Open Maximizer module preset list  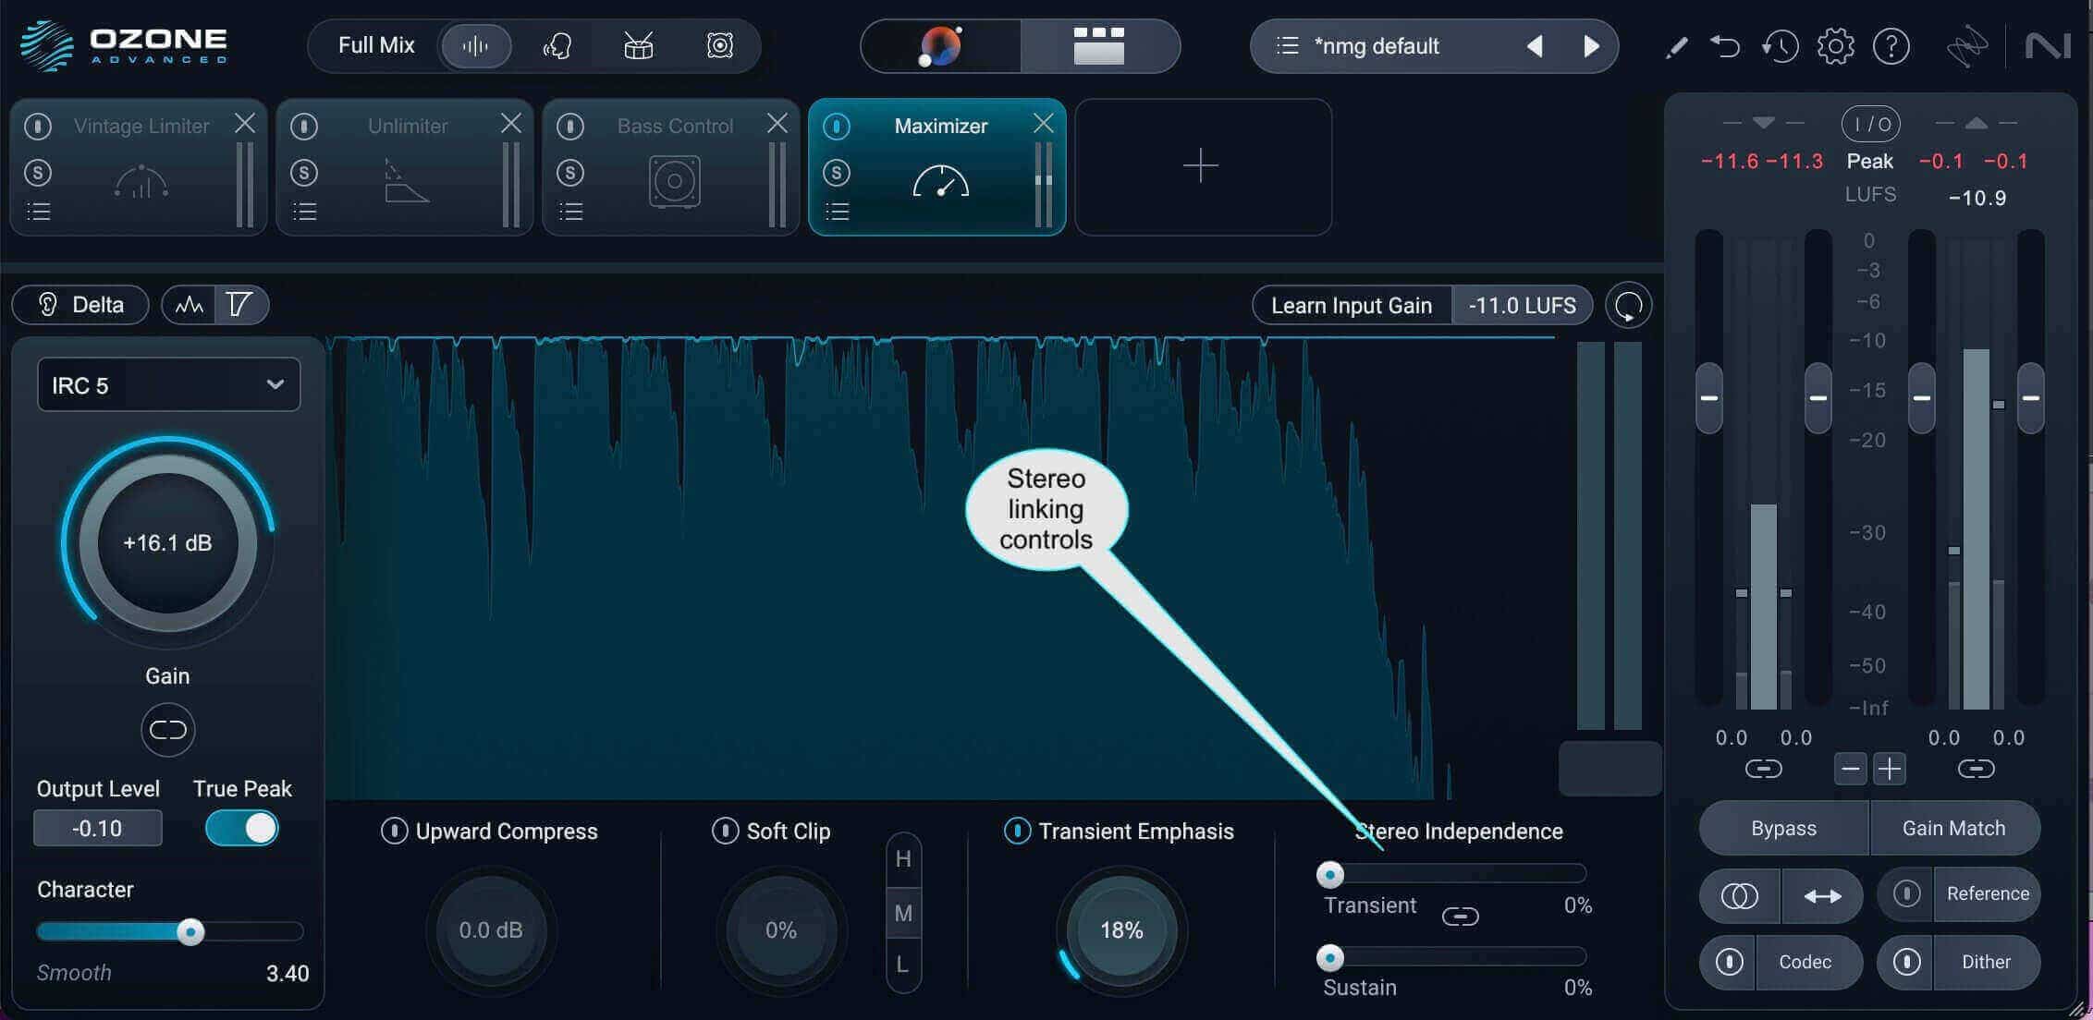point(837,212)
